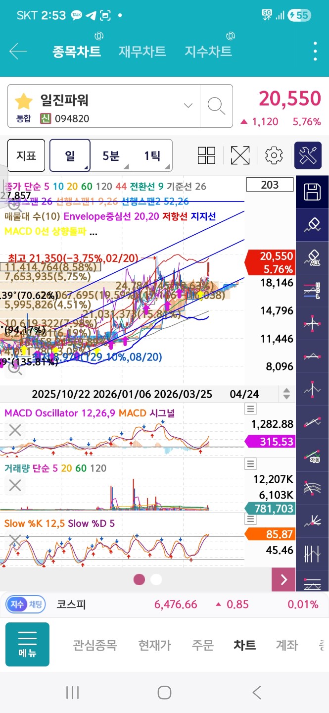Go to 주문 order tab
The height and width of the screenshot is (713, 329).
pyautogui.click(x=203, y=645)
